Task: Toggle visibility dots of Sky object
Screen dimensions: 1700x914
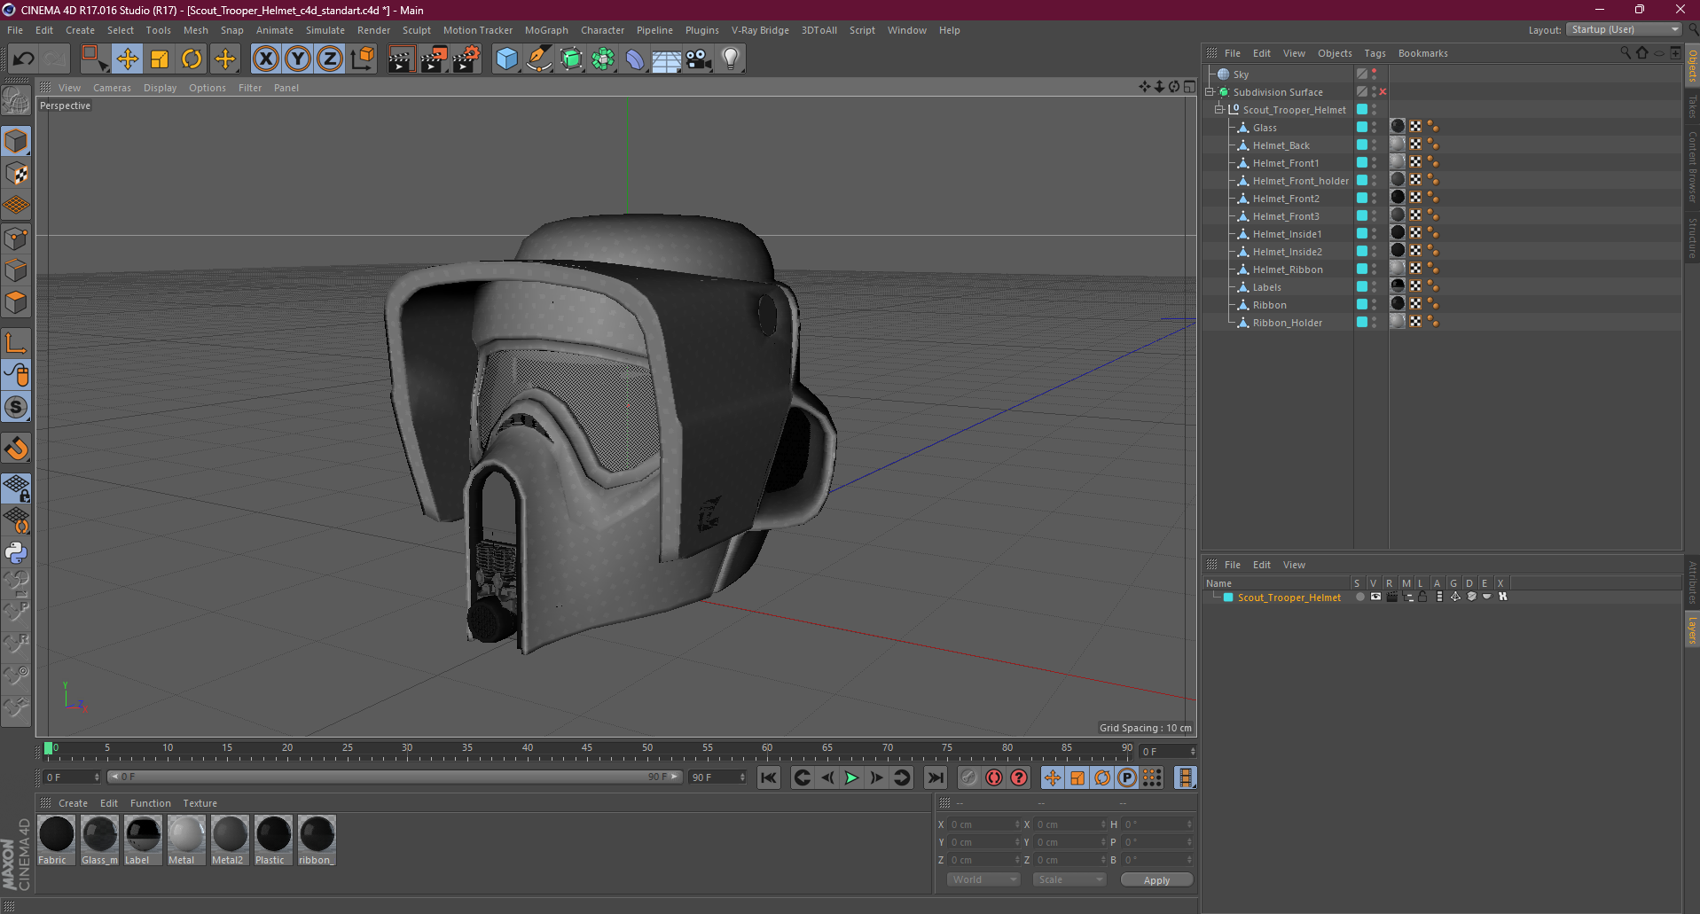Action: [x=1375, y=74]
